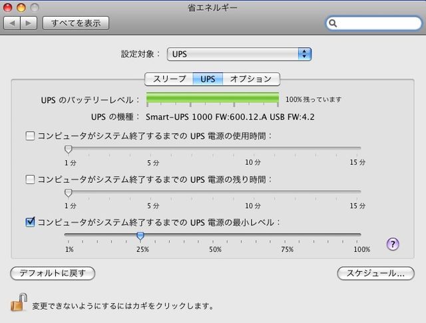Image resolution: width=426 pixels, height=323 pixels.
Task: Click the forward navigation arrow
Action: click(x=29, y=23)
